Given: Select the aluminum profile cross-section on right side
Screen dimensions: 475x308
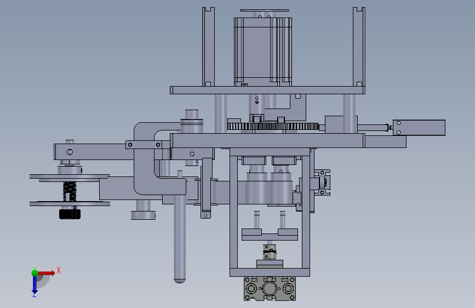Looking at the screenshot, I should [x=322, y=182].
